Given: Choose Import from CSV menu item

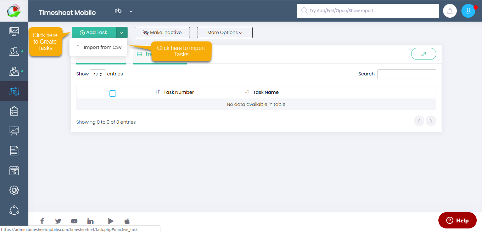Looking at the screenshot, I should coord(99,47).
